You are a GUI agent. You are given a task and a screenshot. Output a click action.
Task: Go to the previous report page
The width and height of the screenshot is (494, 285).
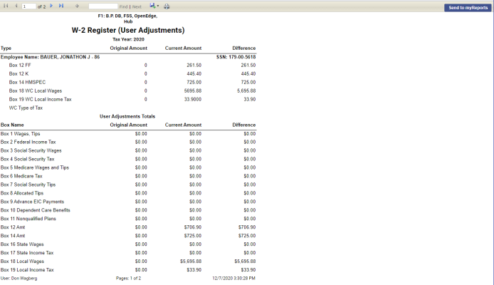pyautogui.click(x=16, y=6)
